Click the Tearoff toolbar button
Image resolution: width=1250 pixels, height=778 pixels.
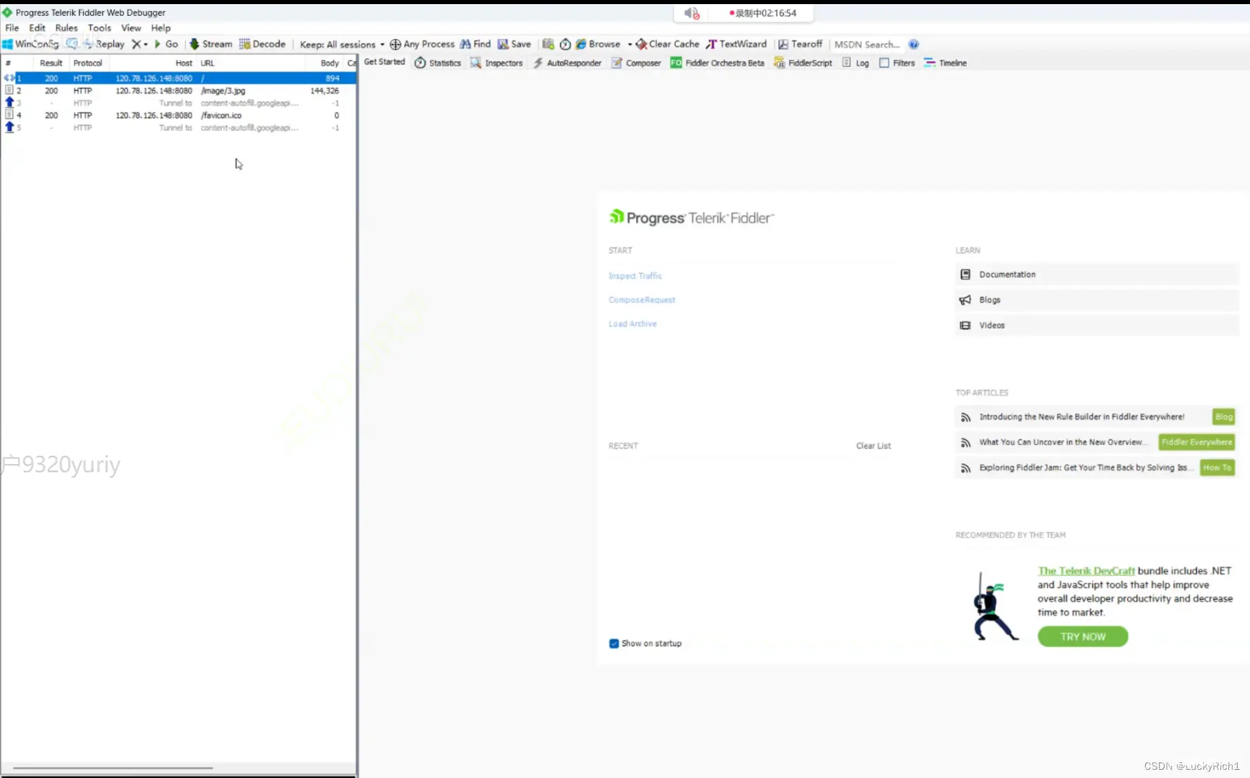800,44
